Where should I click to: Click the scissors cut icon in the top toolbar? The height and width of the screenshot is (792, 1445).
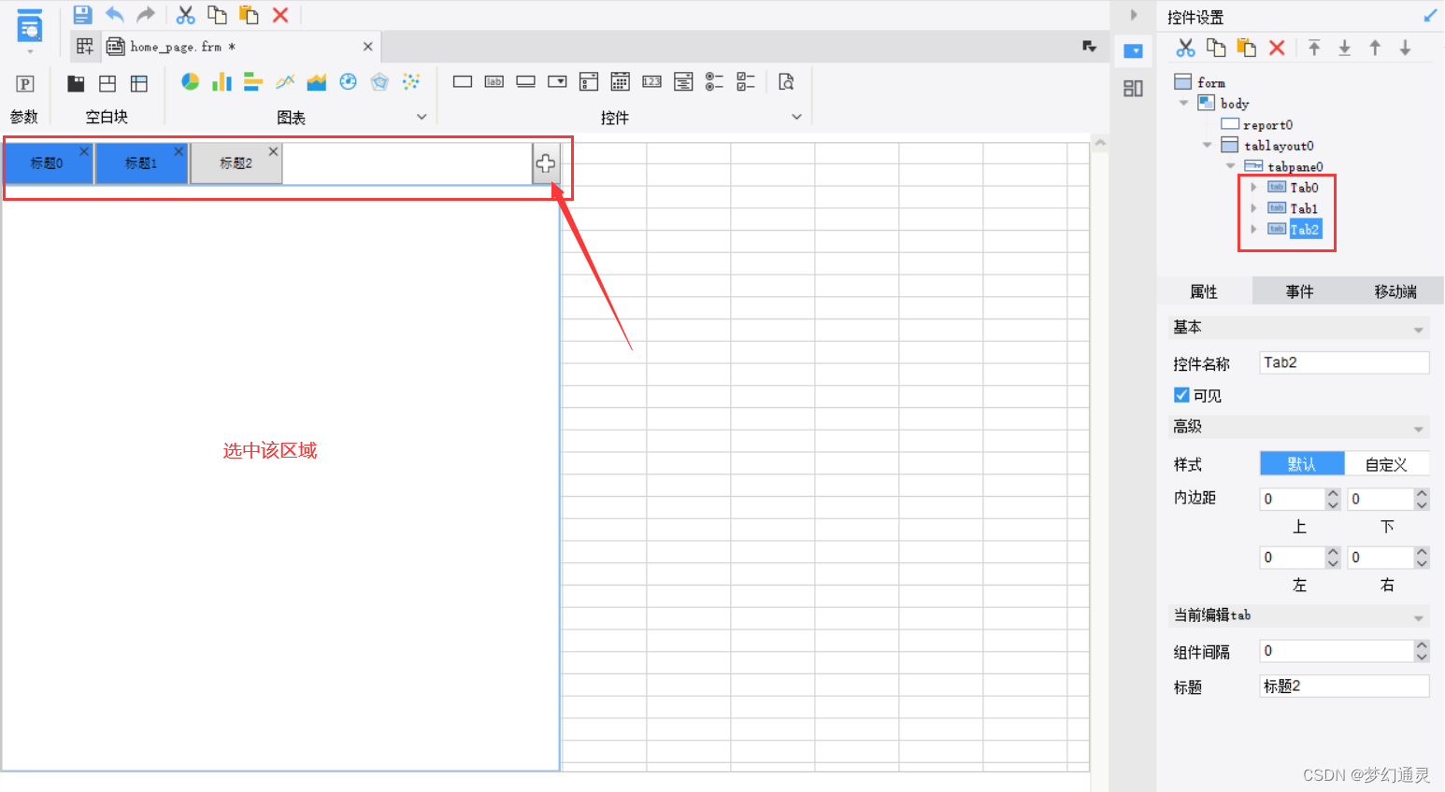click(186, 15)
